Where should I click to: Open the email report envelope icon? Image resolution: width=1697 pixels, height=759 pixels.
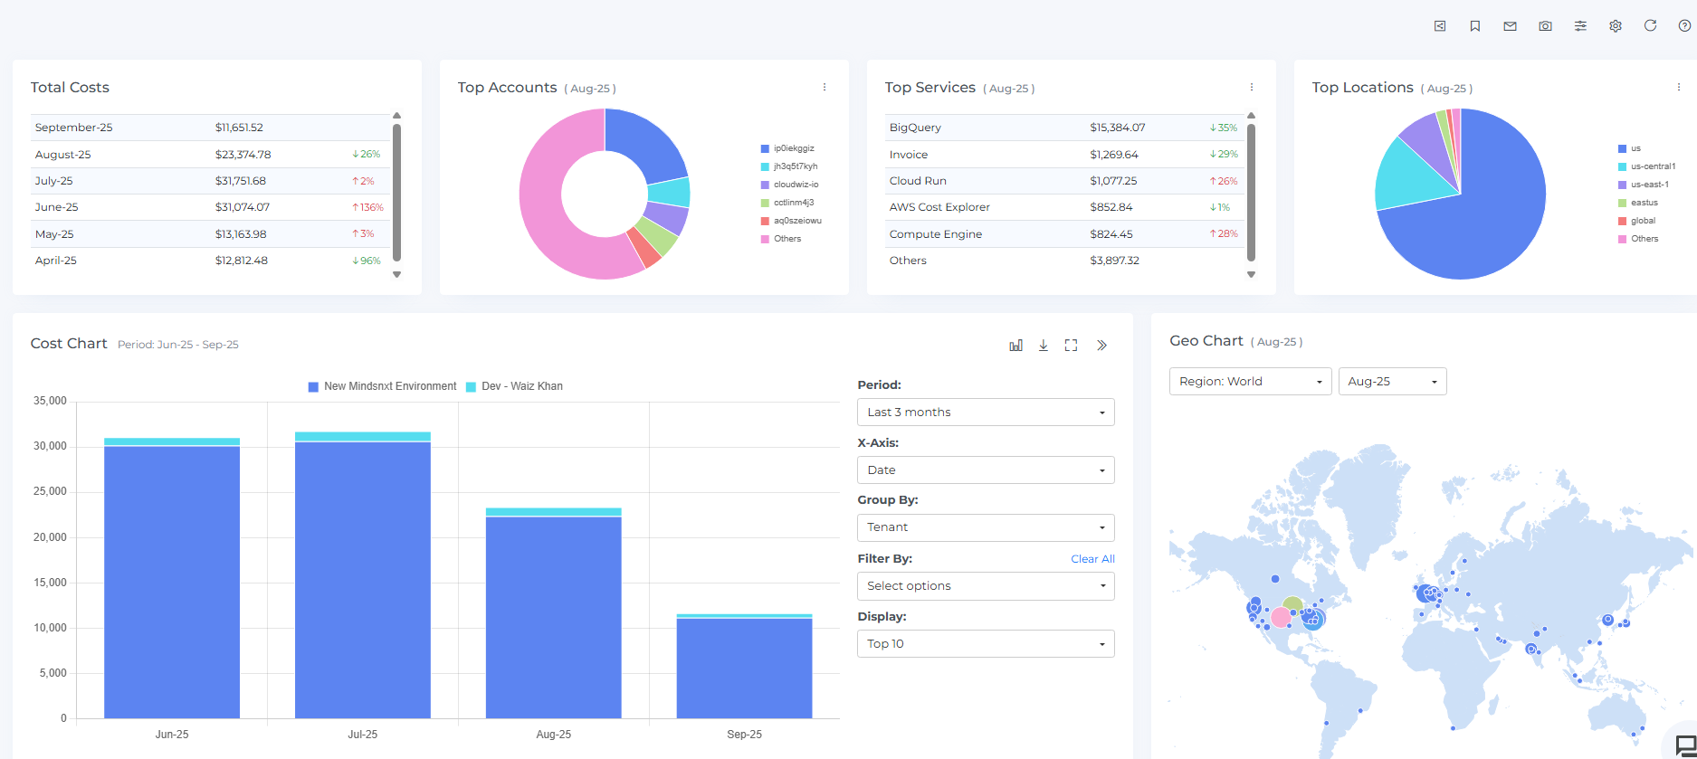coord(1510,26)
